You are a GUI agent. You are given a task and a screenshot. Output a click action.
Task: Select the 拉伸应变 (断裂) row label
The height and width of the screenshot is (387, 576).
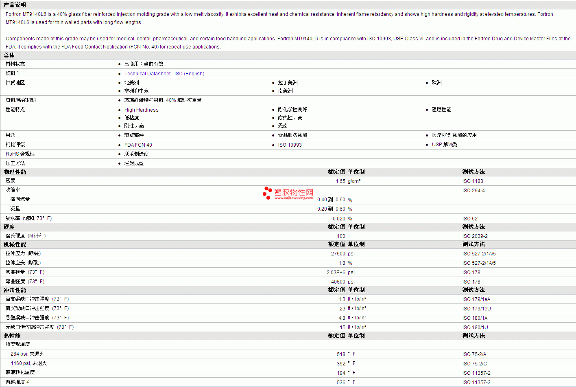click(x=23, y=263)
